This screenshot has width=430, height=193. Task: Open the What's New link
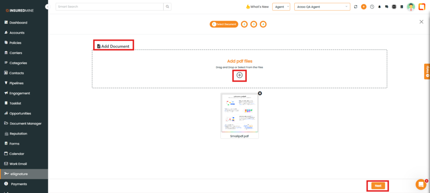pyautogui.click(x=257, y=7)
